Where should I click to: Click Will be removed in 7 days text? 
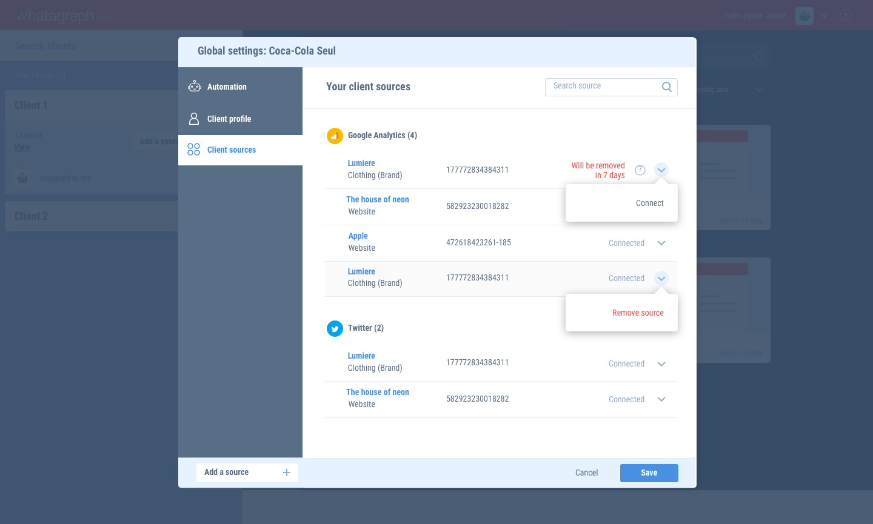pyautogui.click(x=598, y=170)
